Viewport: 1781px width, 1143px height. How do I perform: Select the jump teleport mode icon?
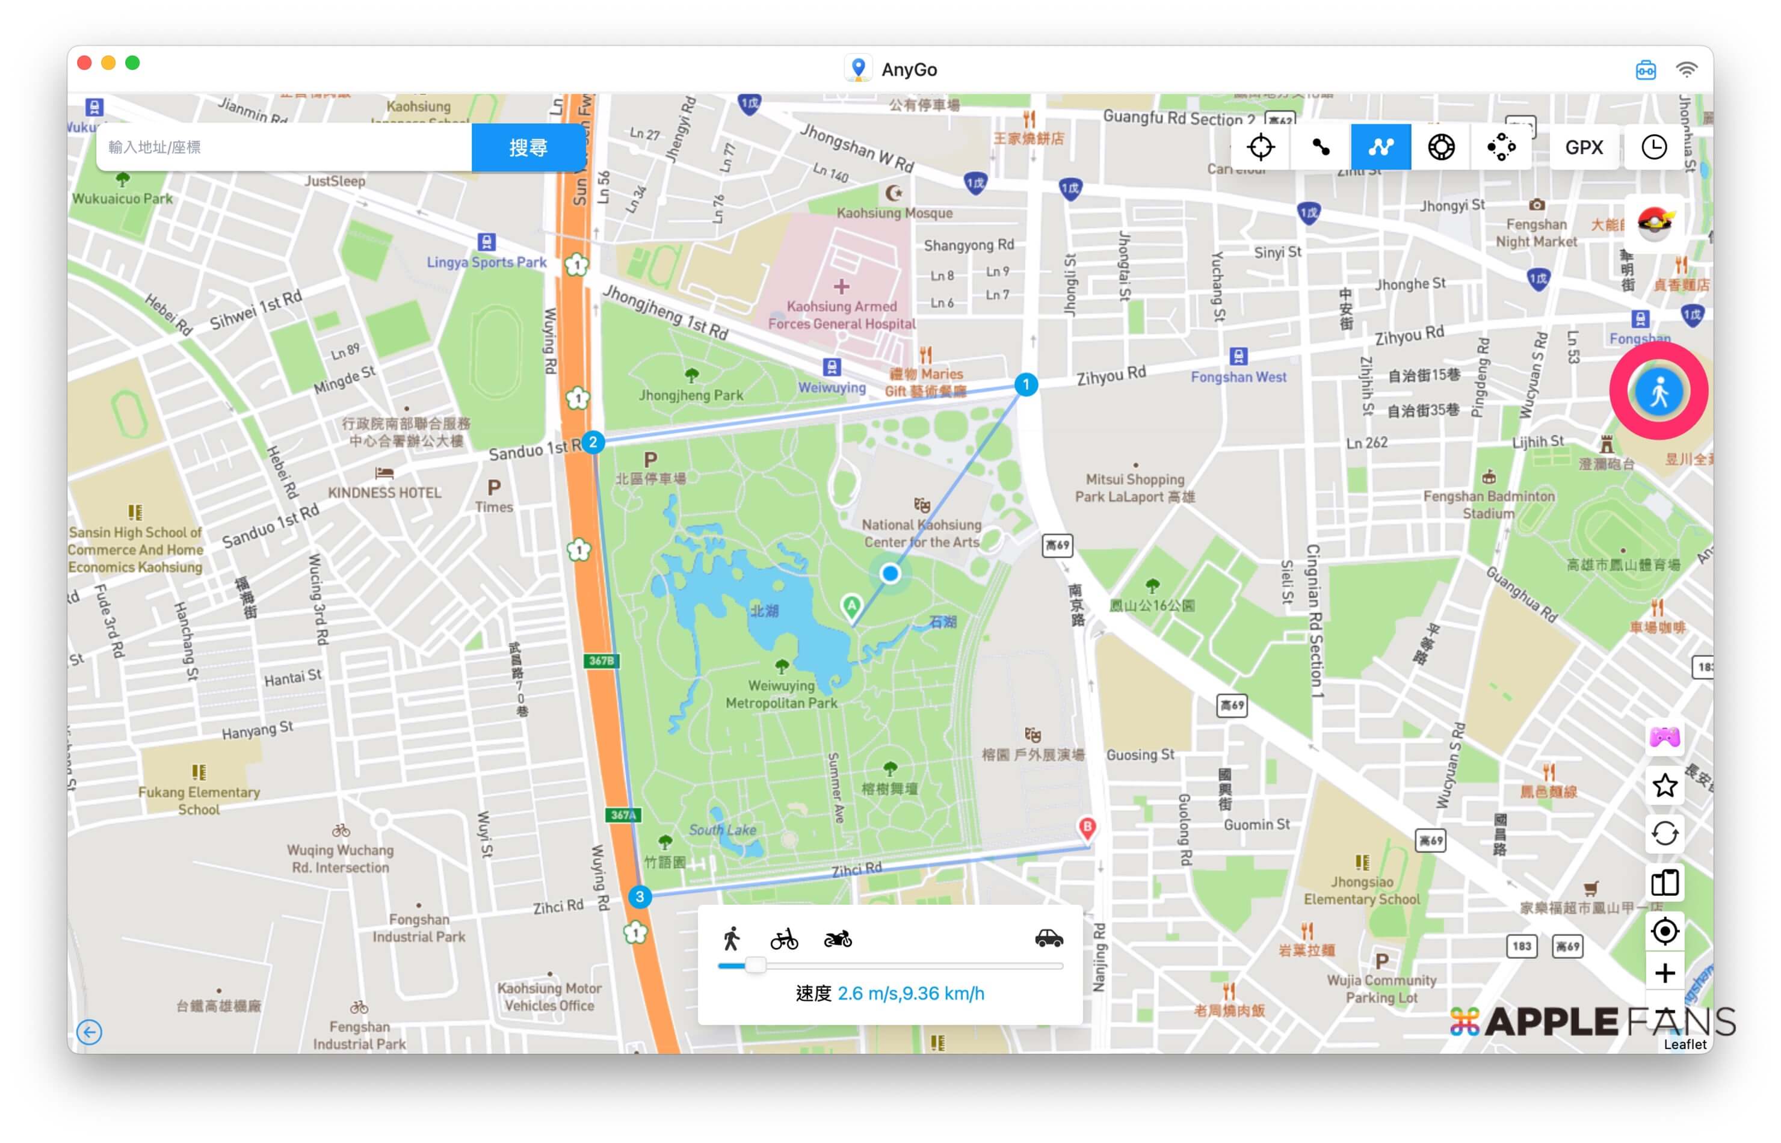(x=1501, y=147)
